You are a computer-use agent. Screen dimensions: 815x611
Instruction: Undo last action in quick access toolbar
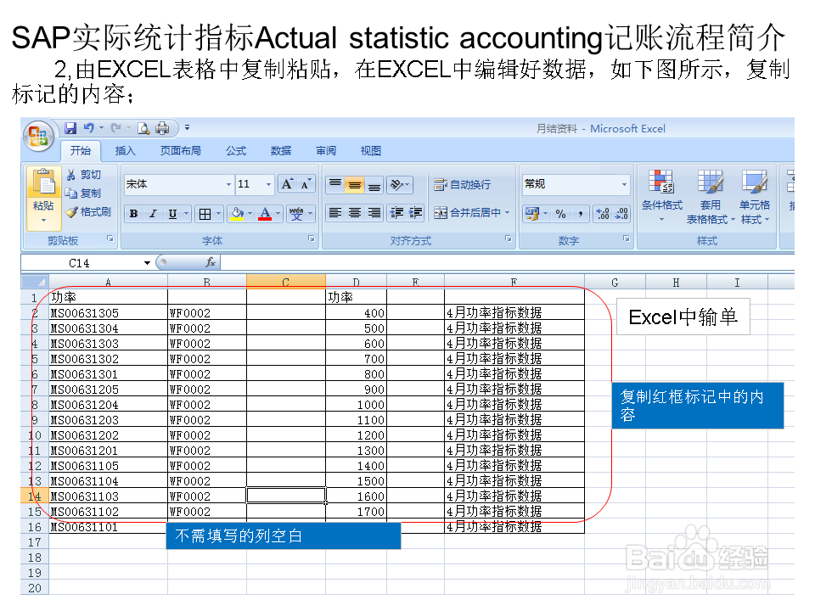(89, 128)
